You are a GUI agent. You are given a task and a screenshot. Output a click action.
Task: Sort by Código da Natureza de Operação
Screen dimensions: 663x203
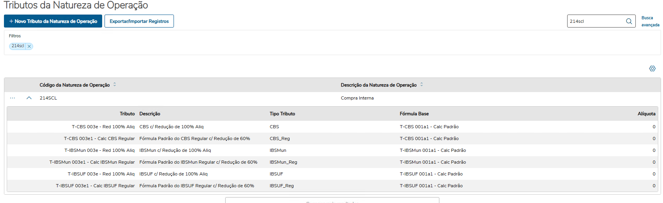pyautogui.click(x=115, y=85)
